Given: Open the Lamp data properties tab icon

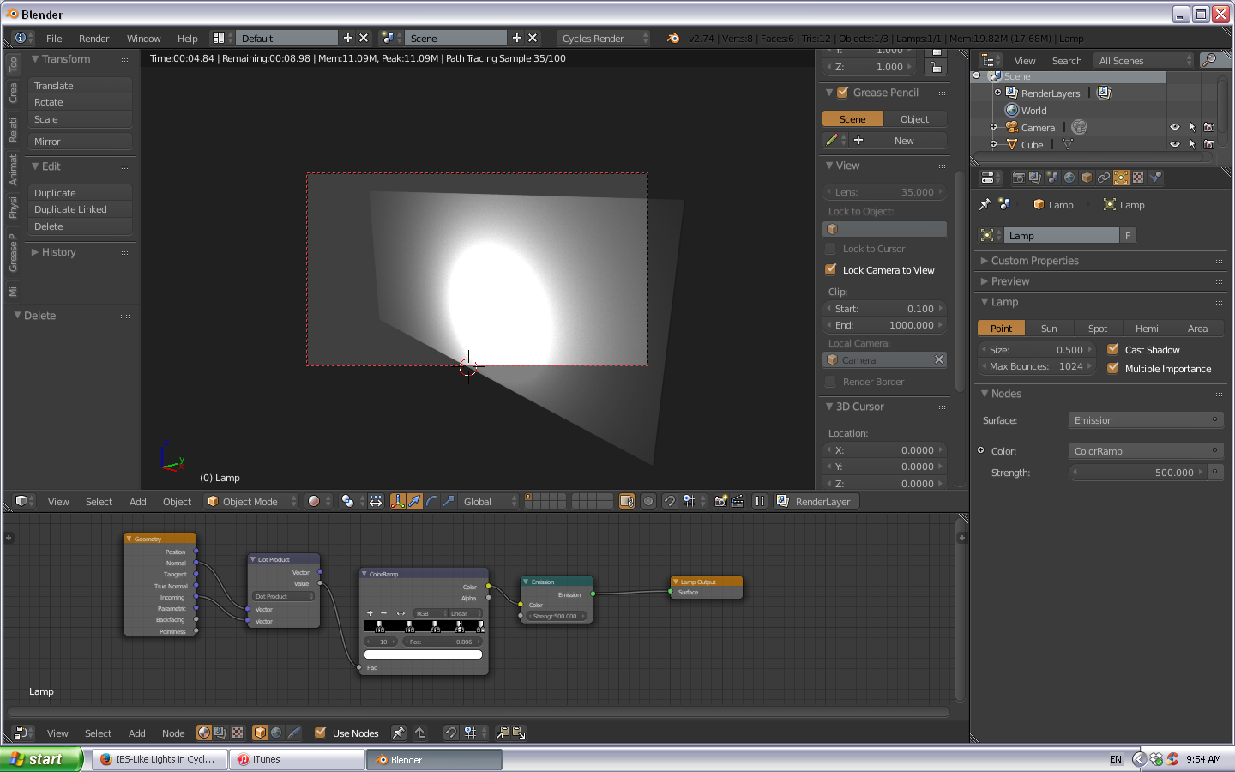Looking at the screenshot, I should point(1121,178).
